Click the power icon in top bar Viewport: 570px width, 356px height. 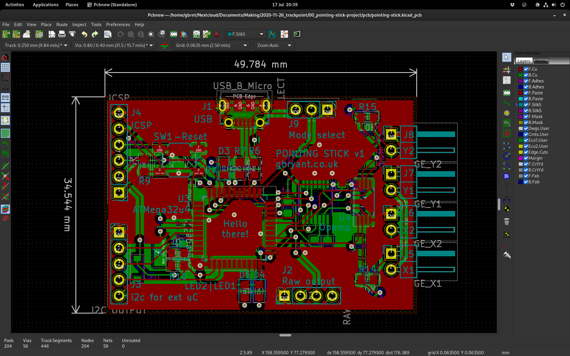tap(562, 5)
